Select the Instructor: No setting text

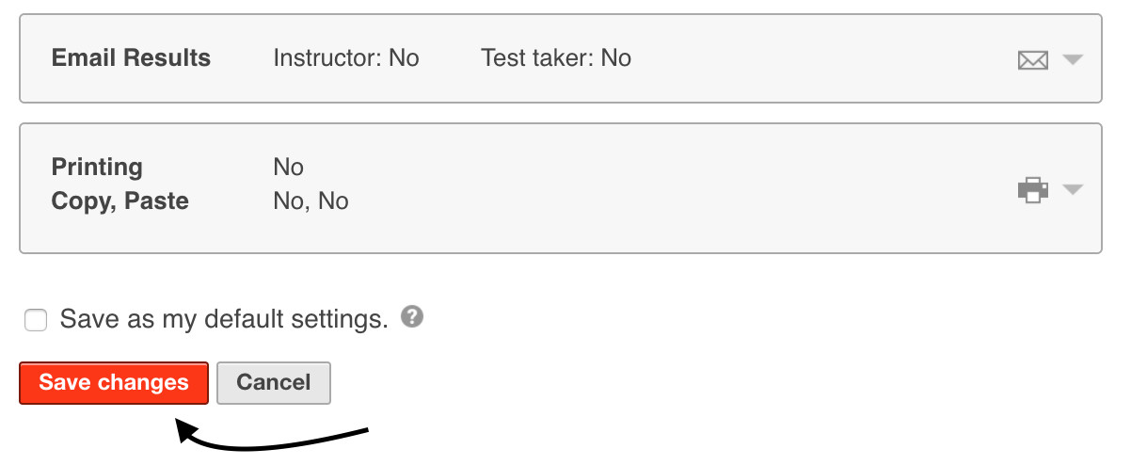coord(345,58)
